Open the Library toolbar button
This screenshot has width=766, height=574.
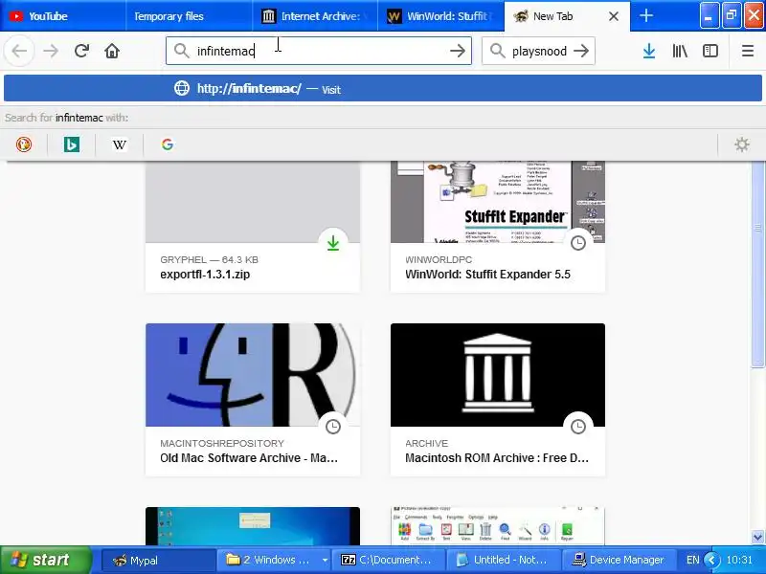(x=680, y=51)
